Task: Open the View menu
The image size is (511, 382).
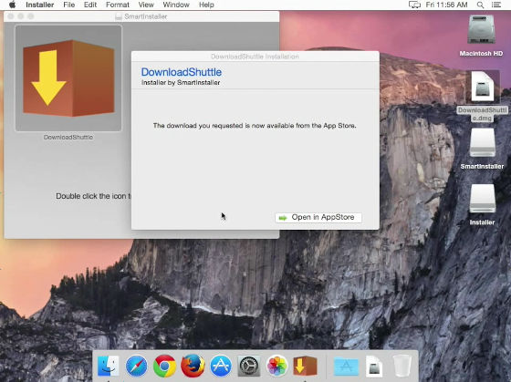Action: coord(146,5)
